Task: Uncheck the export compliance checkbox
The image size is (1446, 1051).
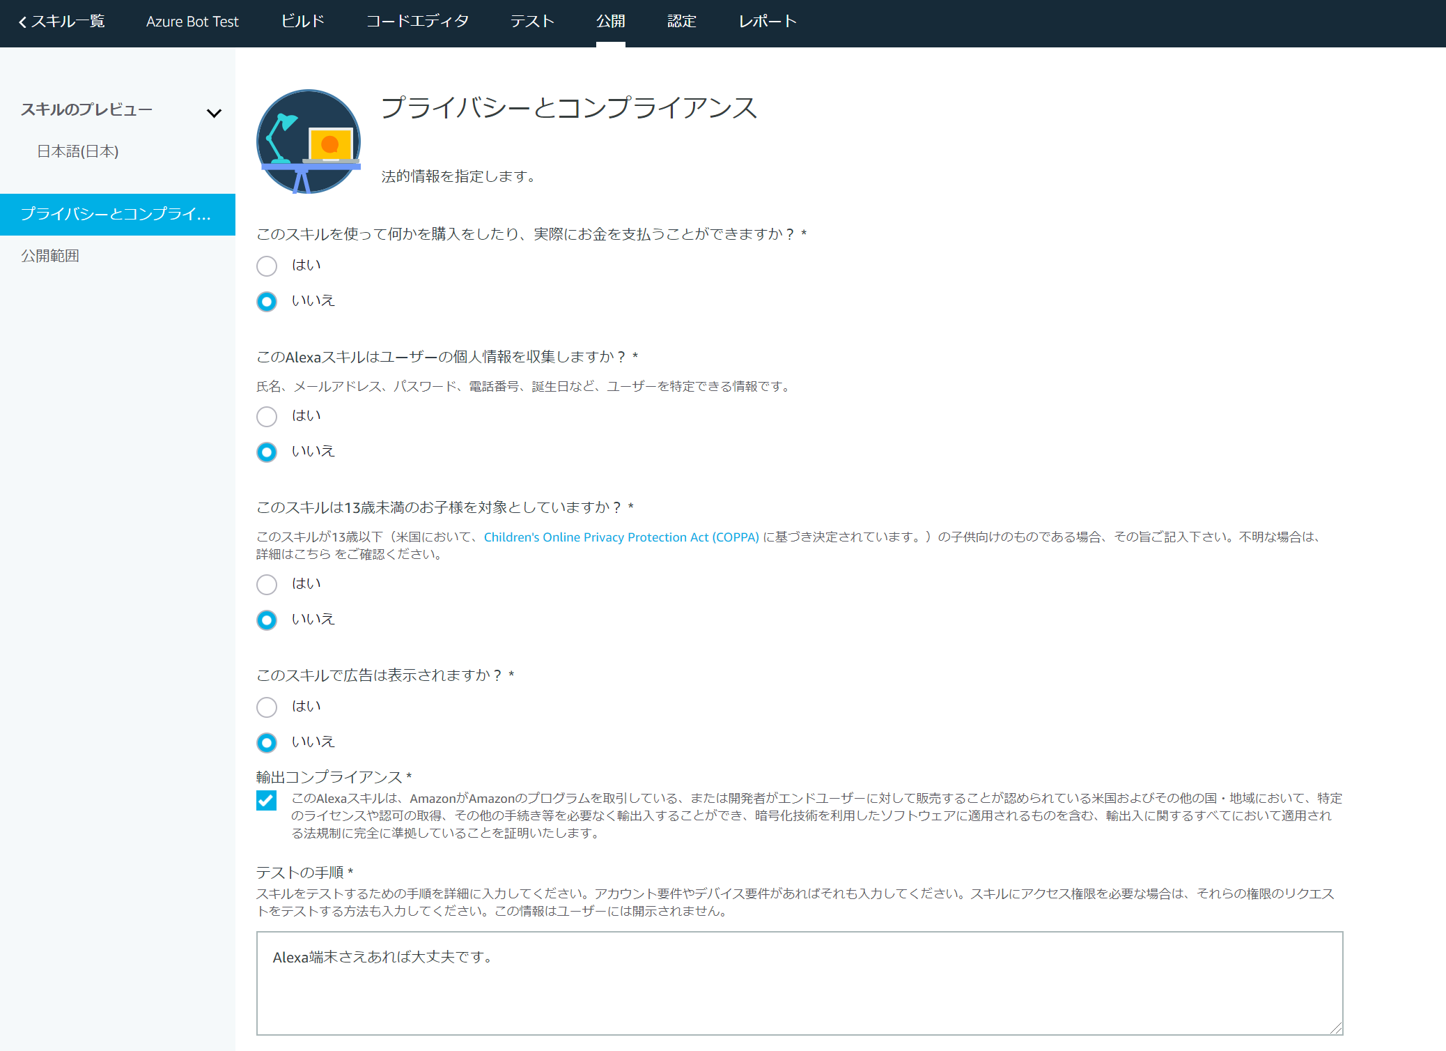Action: [x=266, y=801]
